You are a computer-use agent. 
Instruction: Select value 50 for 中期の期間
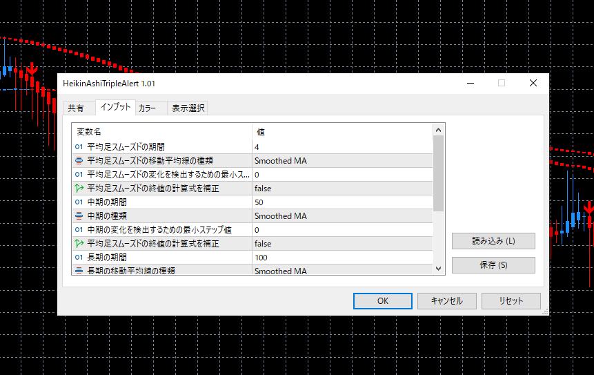pos(342,202)
